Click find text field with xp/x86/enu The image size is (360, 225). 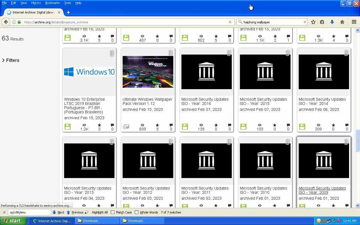29,212
